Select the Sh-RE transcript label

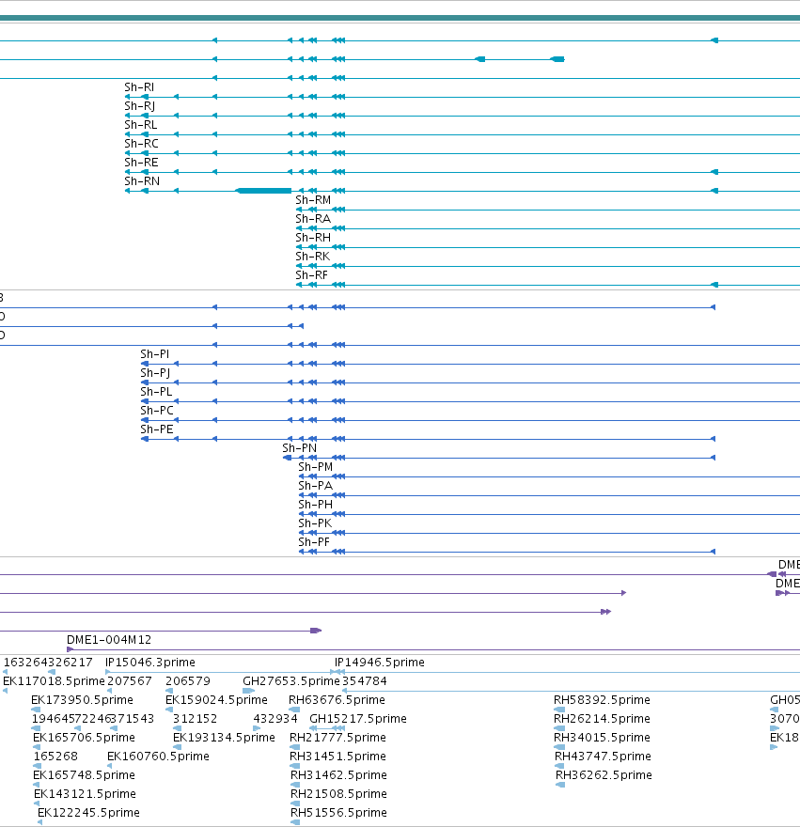coord(141,163)
